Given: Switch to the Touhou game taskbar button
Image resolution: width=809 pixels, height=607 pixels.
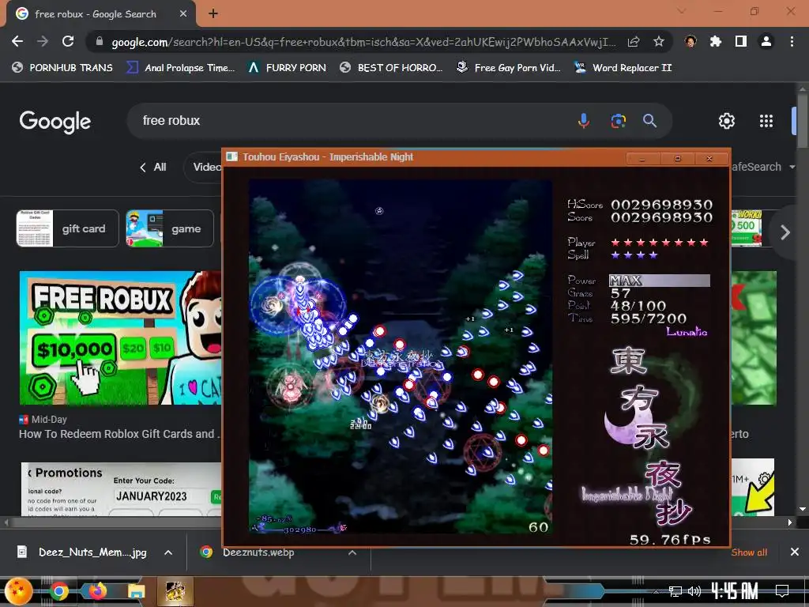Looking at the screenshot, I should [175, 591].
